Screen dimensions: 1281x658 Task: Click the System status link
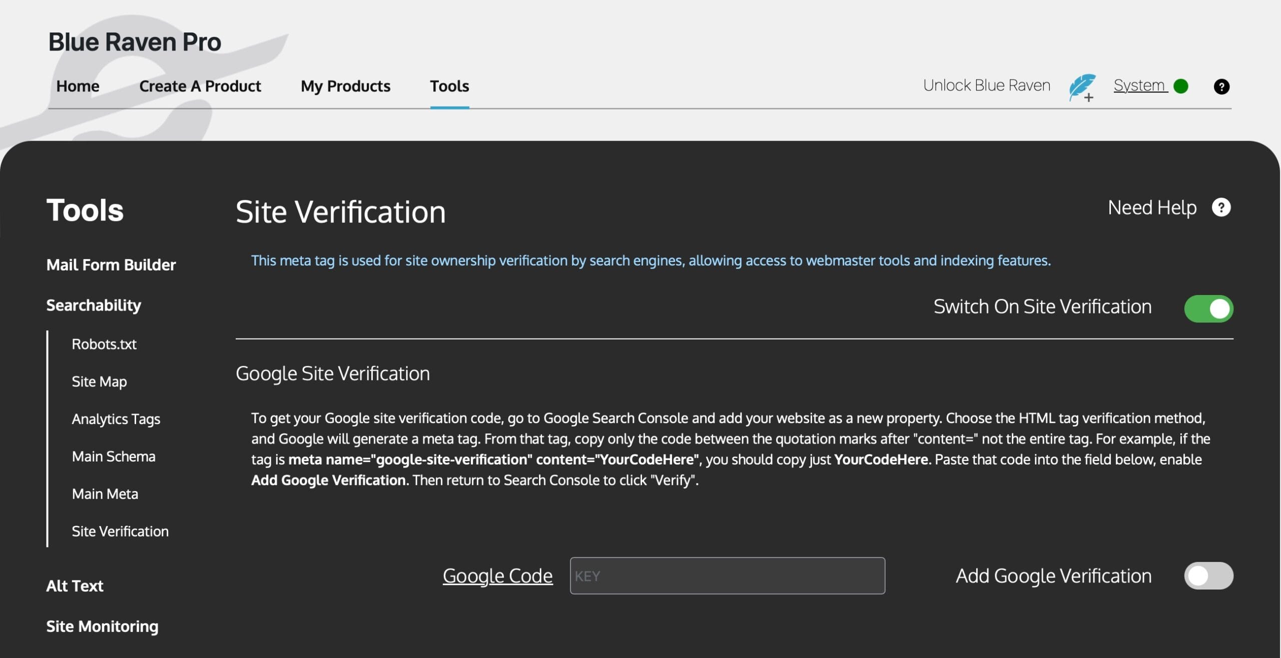(1139, 85)
